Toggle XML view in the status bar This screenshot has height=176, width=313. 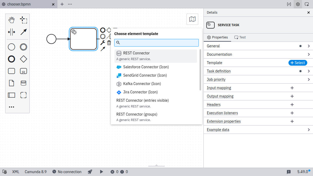tap(16, 172)
